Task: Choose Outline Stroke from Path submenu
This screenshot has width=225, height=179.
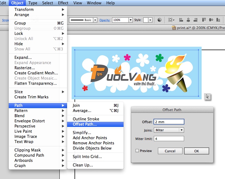Action: (x=86, y=119)
